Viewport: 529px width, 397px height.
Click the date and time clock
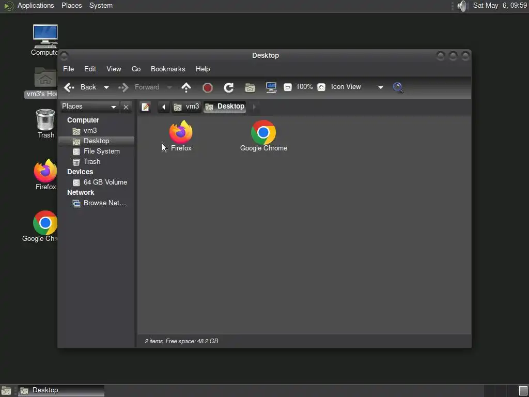500,6
